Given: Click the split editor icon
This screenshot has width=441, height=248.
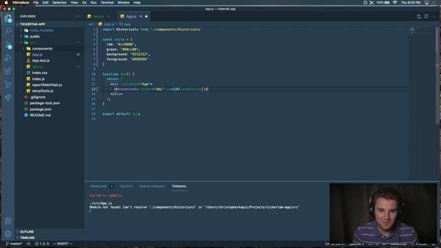Looking at the screenshot, I should (x=426, y=17).
